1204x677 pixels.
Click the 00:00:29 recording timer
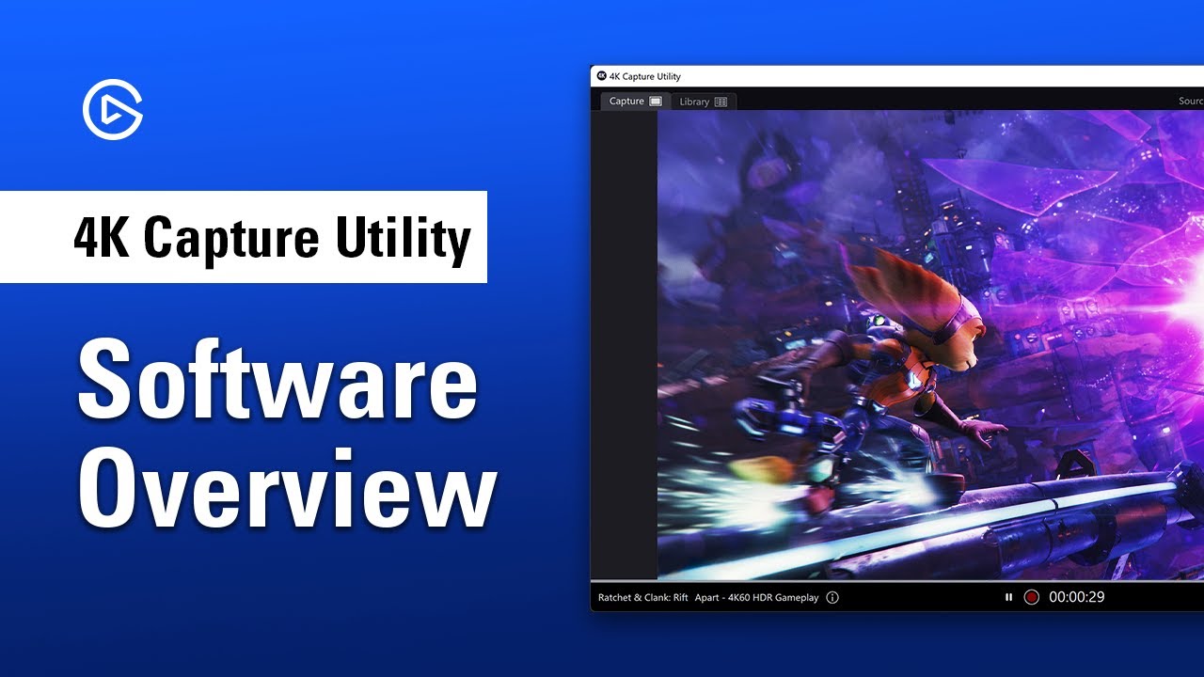coord(1076,597)
